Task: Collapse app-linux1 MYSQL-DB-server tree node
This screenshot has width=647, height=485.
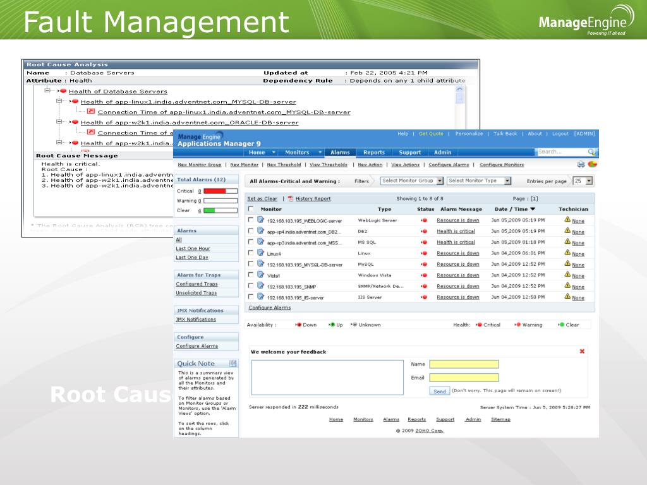Action: point(59,100)
